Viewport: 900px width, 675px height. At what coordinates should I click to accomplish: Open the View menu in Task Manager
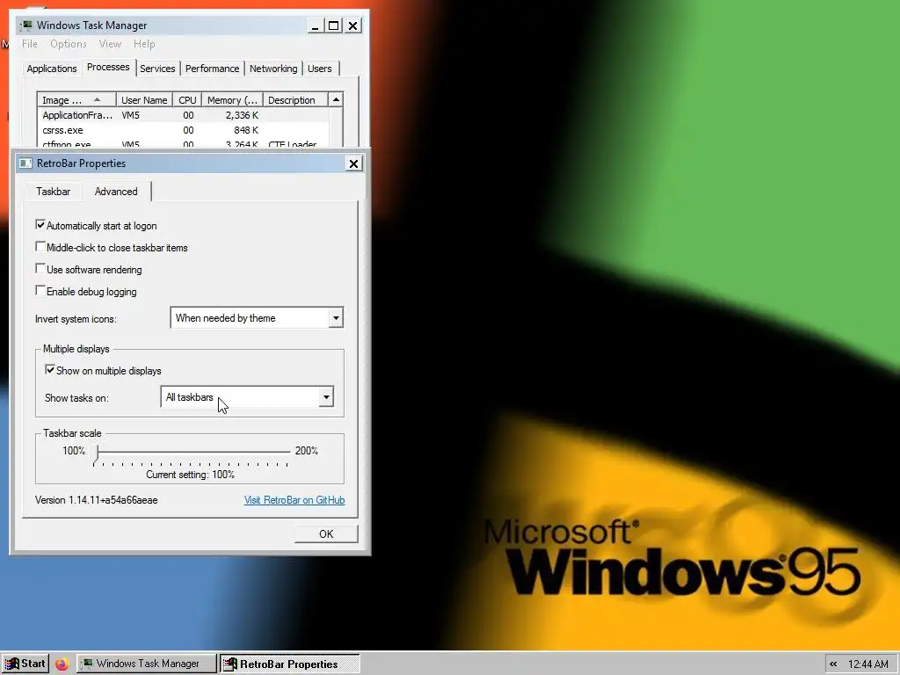pyautogui.click(x=110, y=44)
